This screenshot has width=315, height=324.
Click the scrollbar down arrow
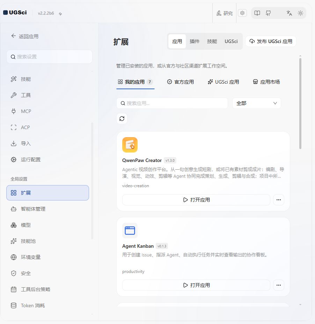[x=300, y=304]
